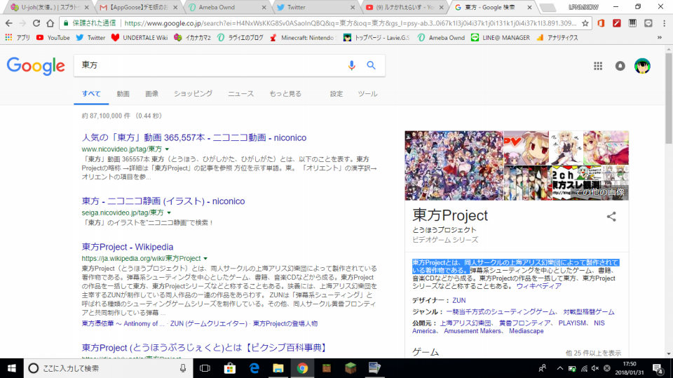The image size is (673, 378).
Task: Open the 東方憑依華 sitelink
Action: coord(123,324)
